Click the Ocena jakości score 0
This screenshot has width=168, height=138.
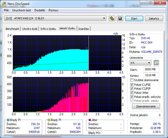pos(160,115)
